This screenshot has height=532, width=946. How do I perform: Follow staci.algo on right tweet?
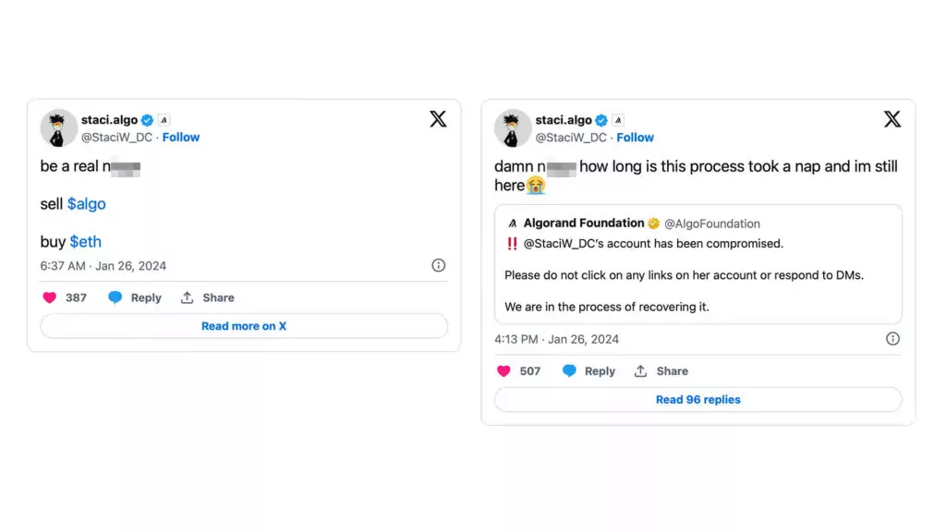(x=636, y=138)
